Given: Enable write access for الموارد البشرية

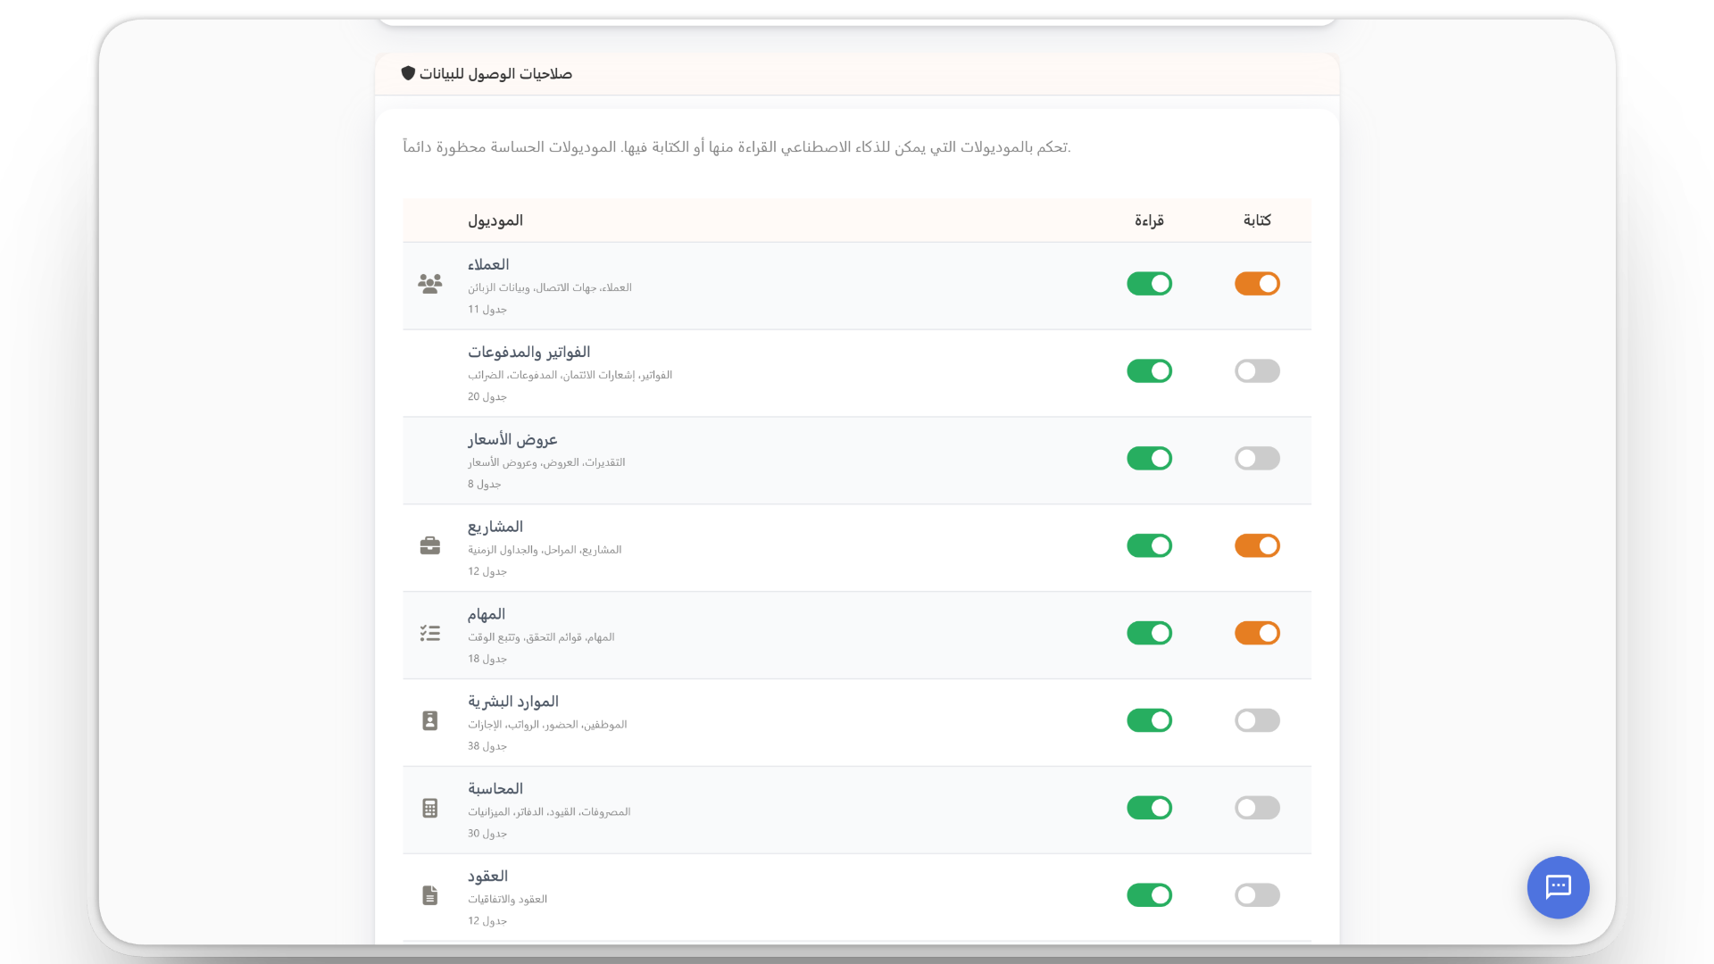Looking at the screenshot, I should 1258,720.
